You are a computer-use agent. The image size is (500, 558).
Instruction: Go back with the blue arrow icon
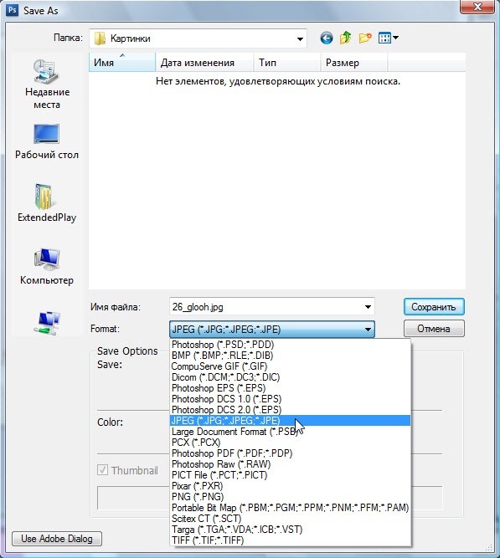pos(326,38)
